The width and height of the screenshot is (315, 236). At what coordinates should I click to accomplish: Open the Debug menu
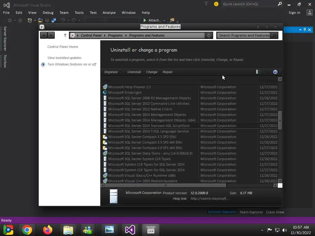pyautogui.click(x=48, y=13)
